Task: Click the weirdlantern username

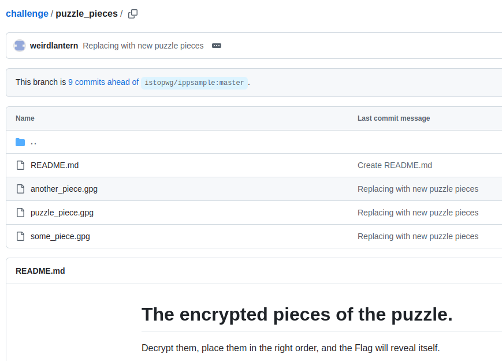Action: [x=54, y=45]
